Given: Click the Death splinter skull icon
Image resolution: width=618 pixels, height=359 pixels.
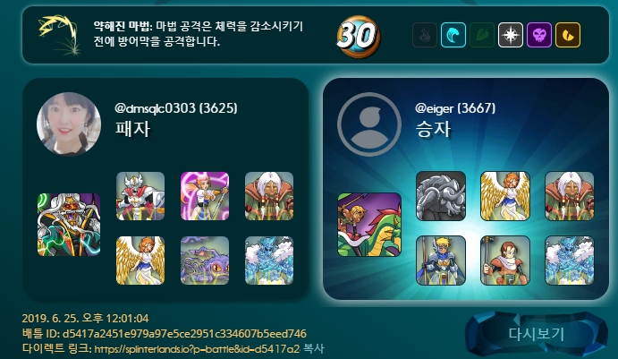Looking at the screenshot, I should tap(539, 35).
